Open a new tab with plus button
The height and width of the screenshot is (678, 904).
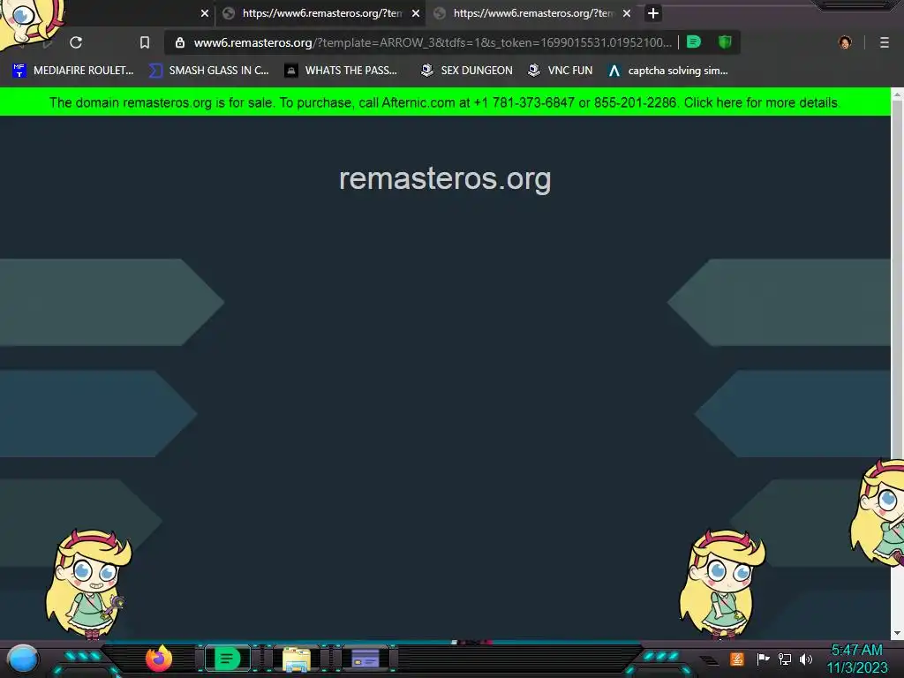(652, 13)
